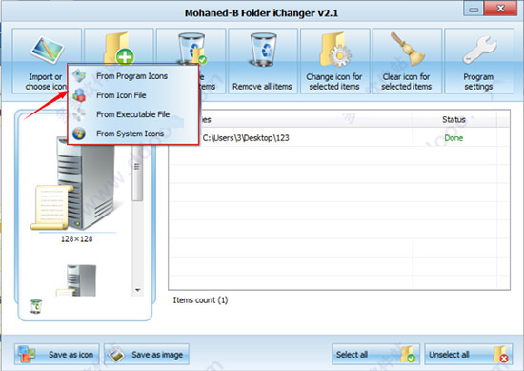524x371 pixels.
Task: Click the Save as image button
Action: [x=147, y=354]
